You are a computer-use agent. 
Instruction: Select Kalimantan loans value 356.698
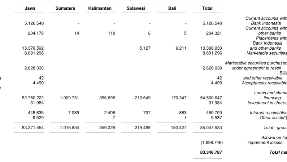click(107, 98)
